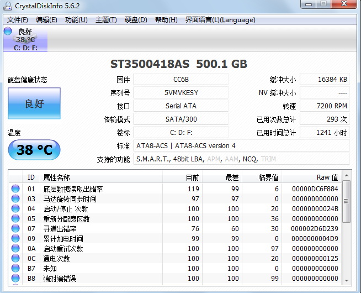Click the 16384 KB buffer size field
Viewport: 361px width, 293px height.
pyautogui.click(x=325, y=79)
